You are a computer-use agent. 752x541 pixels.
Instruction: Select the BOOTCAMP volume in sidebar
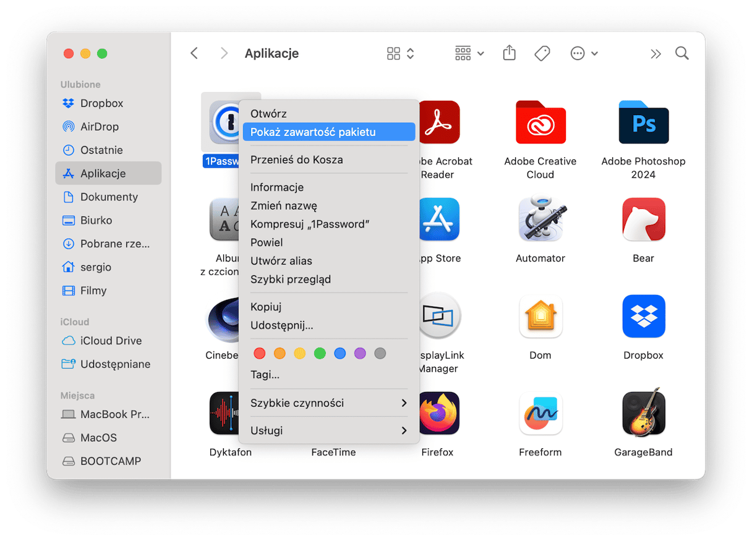point(108,461)
